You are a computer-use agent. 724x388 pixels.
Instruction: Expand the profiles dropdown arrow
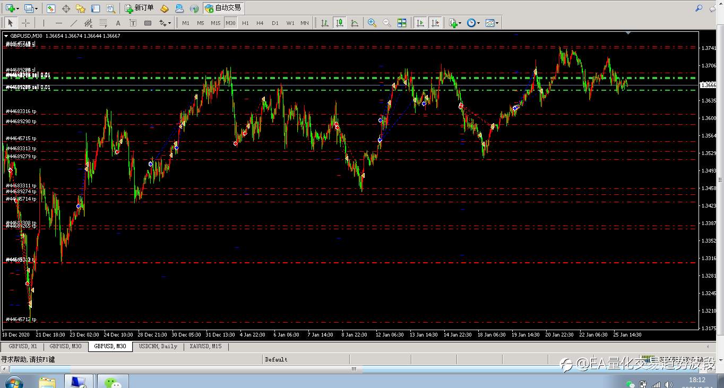click(x=36, y=8)
